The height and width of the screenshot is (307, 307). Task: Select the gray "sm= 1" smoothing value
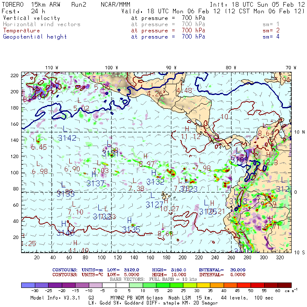pos(271,24)
